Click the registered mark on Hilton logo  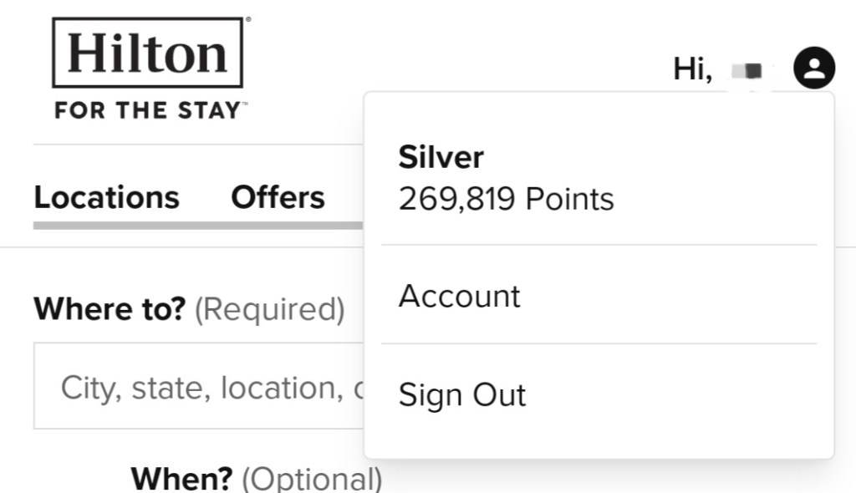[x=247, y=19]
